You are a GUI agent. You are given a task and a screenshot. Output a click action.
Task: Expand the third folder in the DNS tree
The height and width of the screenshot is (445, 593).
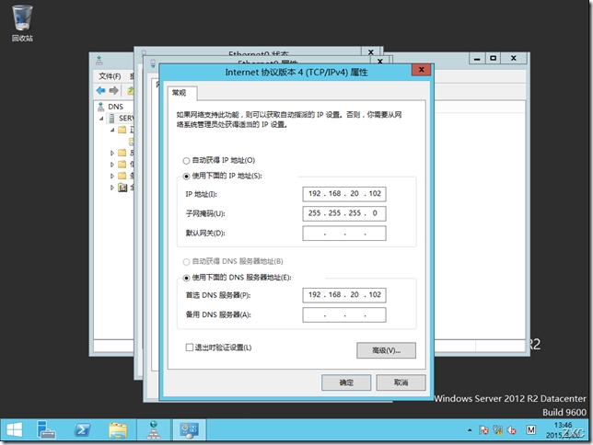(x=112, y=165)
